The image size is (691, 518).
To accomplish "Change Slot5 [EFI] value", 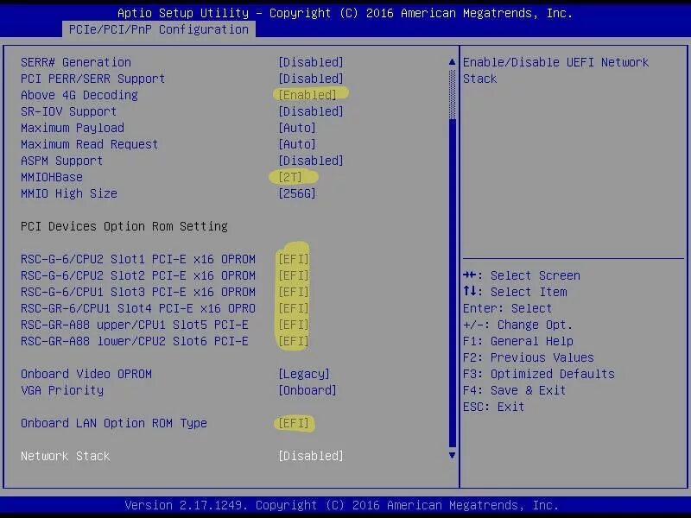I will click(294, 325).
